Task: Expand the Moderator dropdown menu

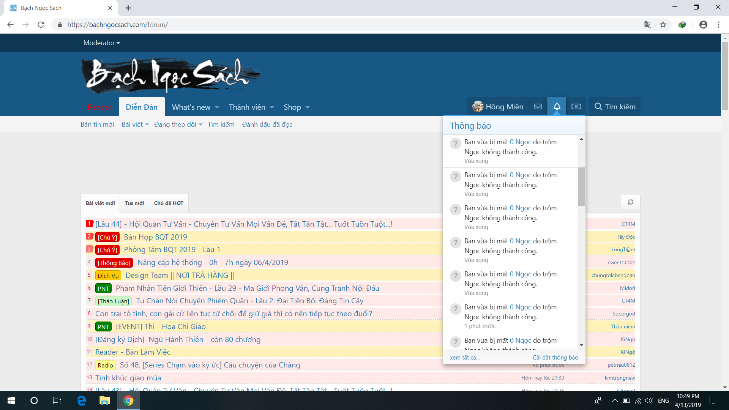Action: point(102,43)
